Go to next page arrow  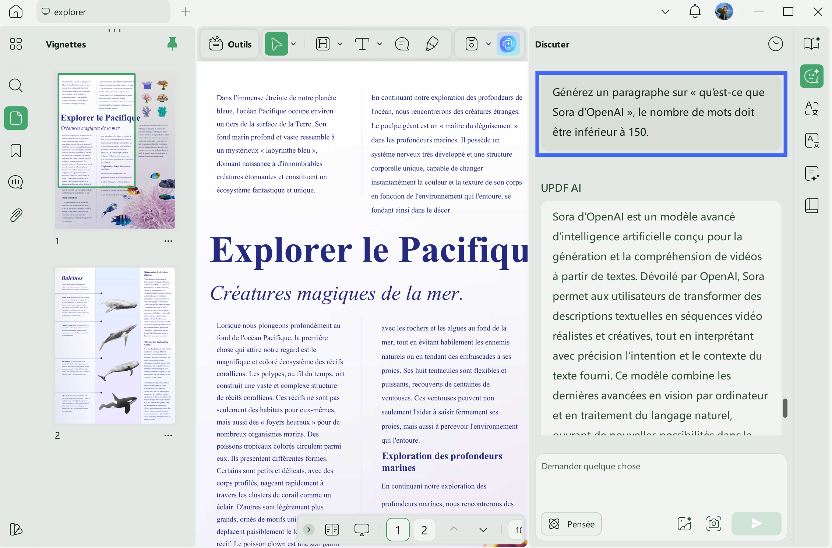pyautogui.click(x=483, y=530)
